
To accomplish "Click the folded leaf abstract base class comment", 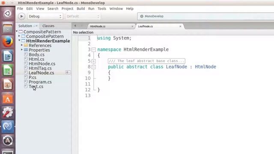I will coord(146,61).
